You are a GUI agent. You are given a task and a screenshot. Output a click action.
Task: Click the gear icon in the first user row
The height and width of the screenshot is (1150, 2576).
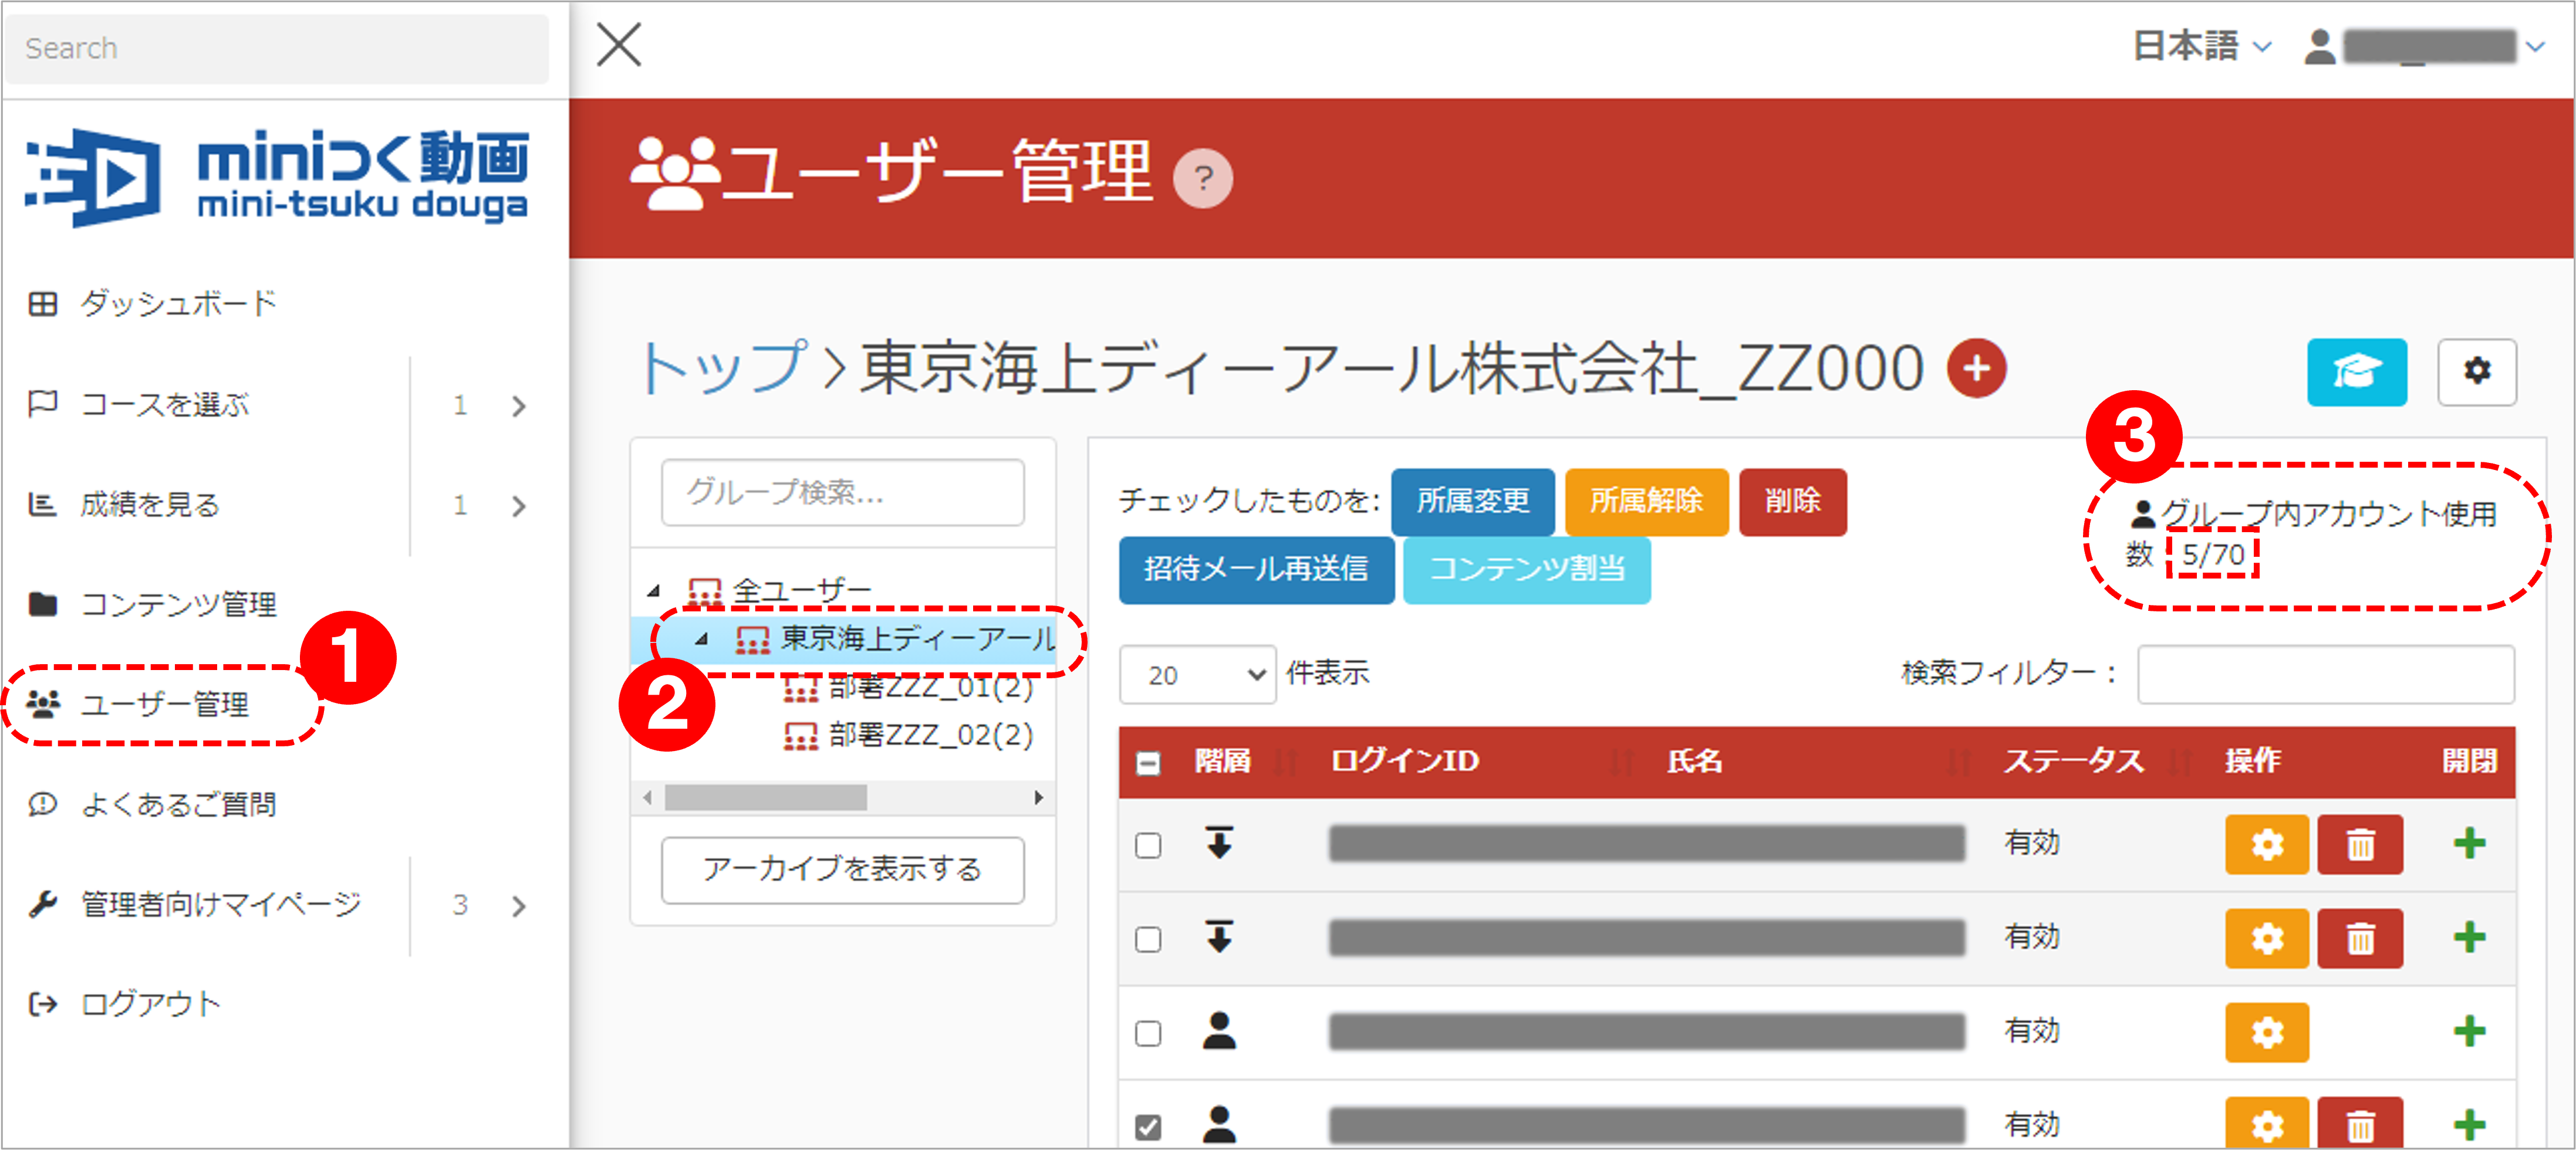pos(2267,845)
